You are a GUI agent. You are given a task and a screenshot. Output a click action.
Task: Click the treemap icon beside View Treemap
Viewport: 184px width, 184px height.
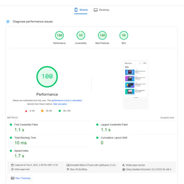(x=13, y=178)
